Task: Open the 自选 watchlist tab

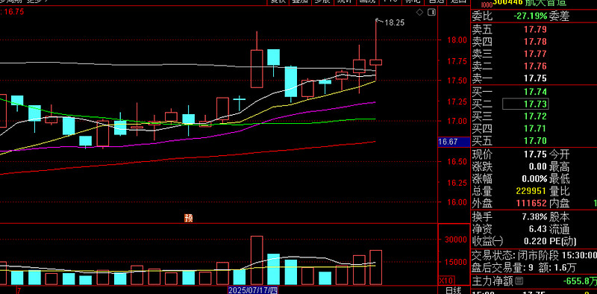Action: [436, 2]
